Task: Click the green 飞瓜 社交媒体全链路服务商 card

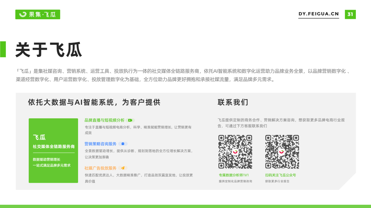Action: tap(53, 151)
